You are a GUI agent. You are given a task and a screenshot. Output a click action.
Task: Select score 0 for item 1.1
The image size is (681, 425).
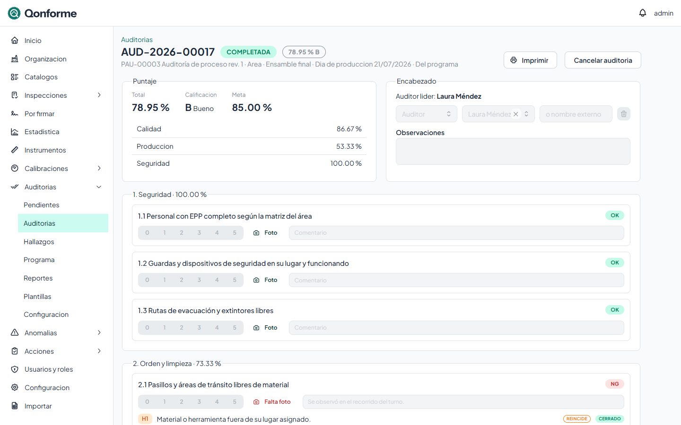(x=147, y=233)
